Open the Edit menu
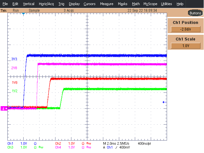 [15, 4]
